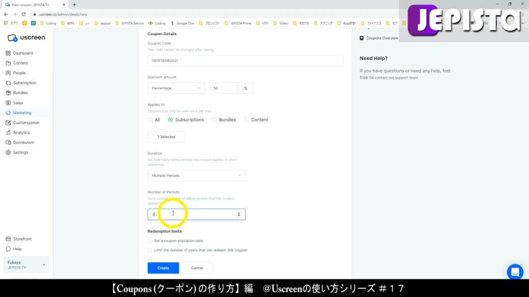Select the Bundles radio option
Image resolution: width=529 pixels, height=297 pixels.
tap(214, 120)
